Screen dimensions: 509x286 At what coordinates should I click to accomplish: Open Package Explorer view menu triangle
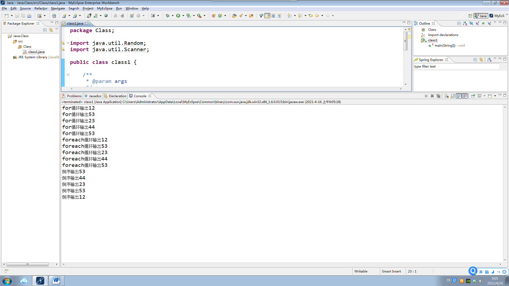(57, 29)
